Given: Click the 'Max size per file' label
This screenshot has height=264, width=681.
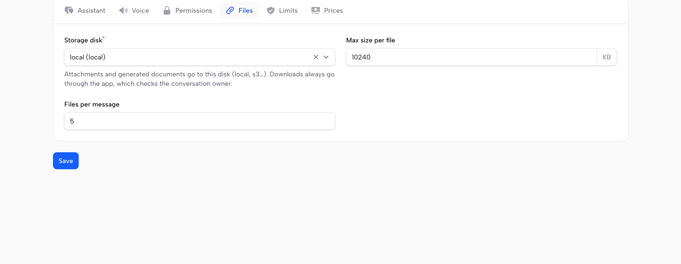Looking at the screenshot, I should click(371, 40).
